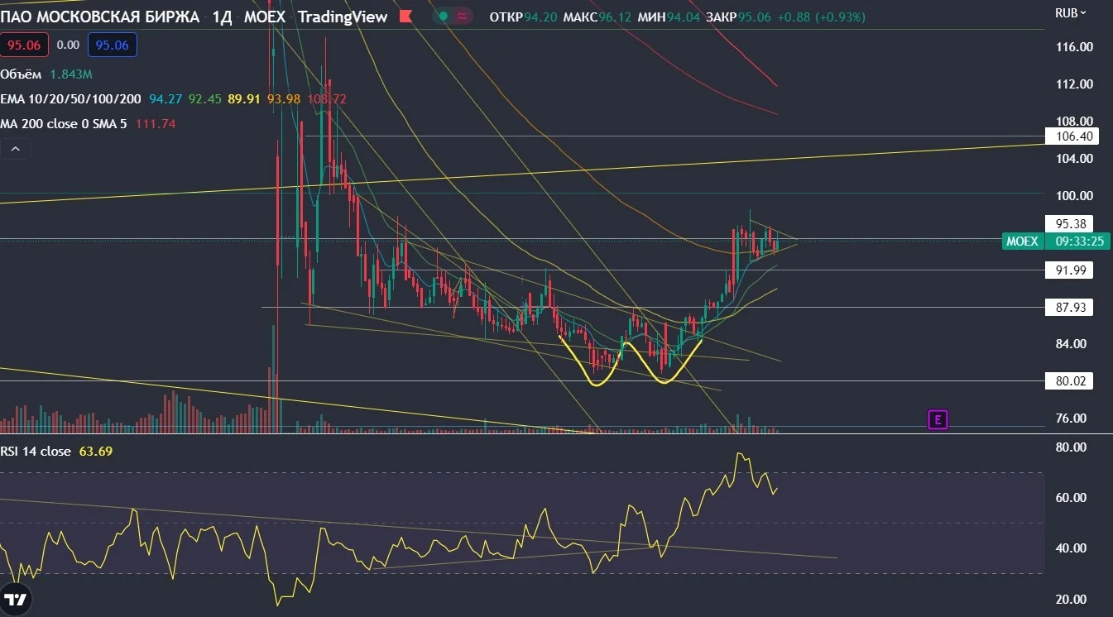Viewport: 1113px width, 617px height.
Task: Open the RUB currency dropdown
Action: pyautogui.click(x=1071, y=12)
